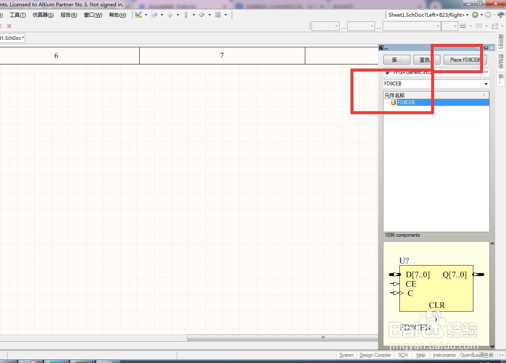Open the 仿真器(S) menu

[43, 15]
